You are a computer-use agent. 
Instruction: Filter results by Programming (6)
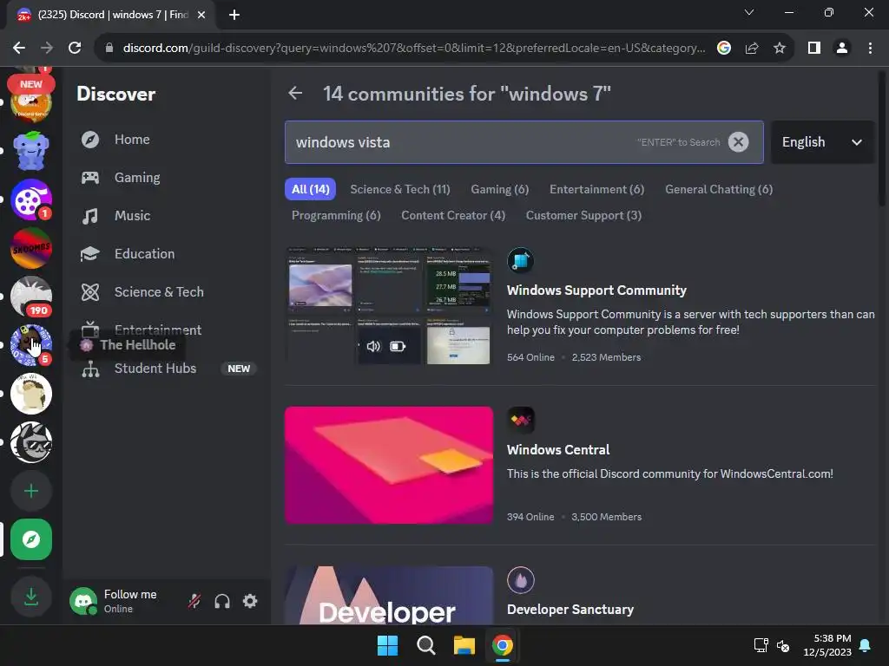click(336, 215)
